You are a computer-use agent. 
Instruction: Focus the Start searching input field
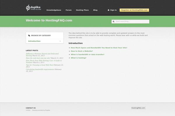[x=130, y=21]
